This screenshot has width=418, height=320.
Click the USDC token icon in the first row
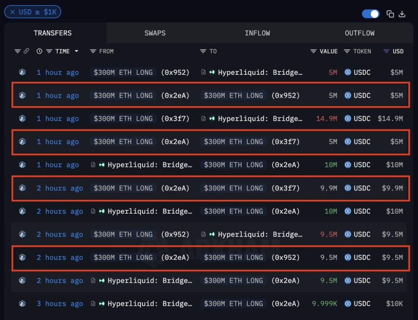coord(347,72)
